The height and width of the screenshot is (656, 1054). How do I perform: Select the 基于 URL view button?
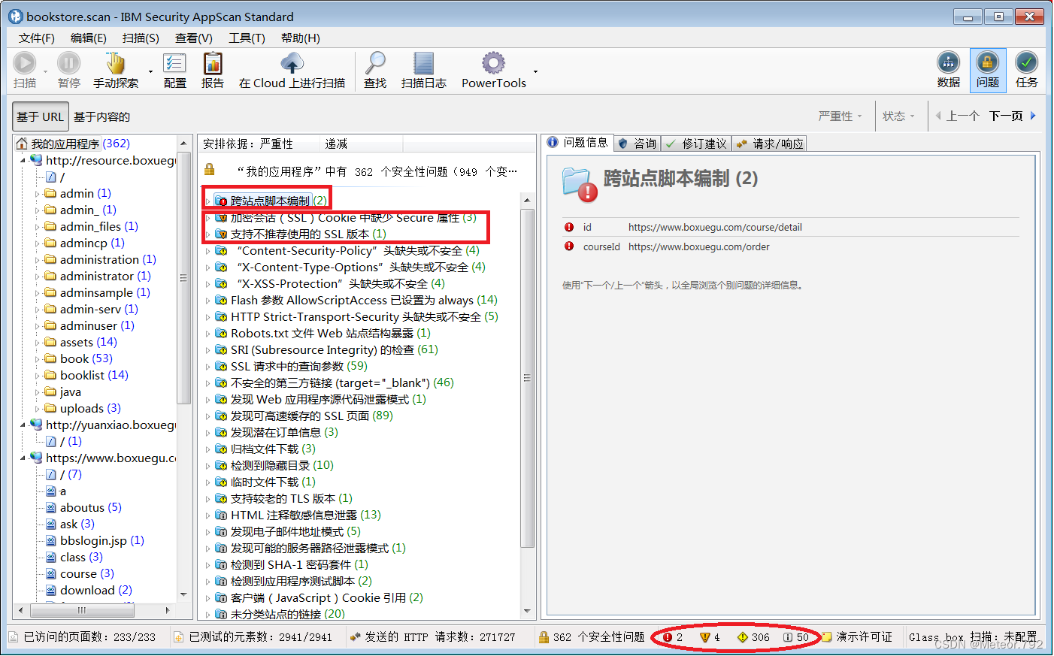pos(41,116)
